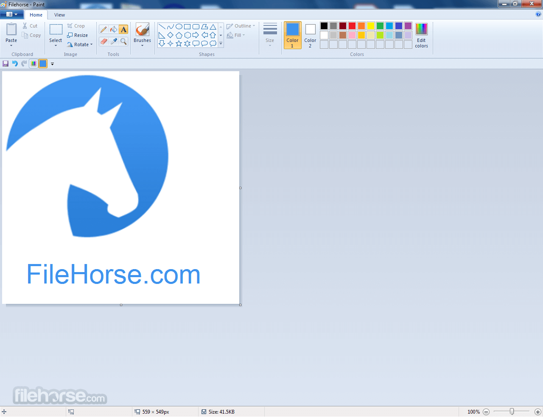This screenshot has height=417, width=543.
Task: Choose the Down arrow shape
Action: pyautogui.click(x=162, y=43)
